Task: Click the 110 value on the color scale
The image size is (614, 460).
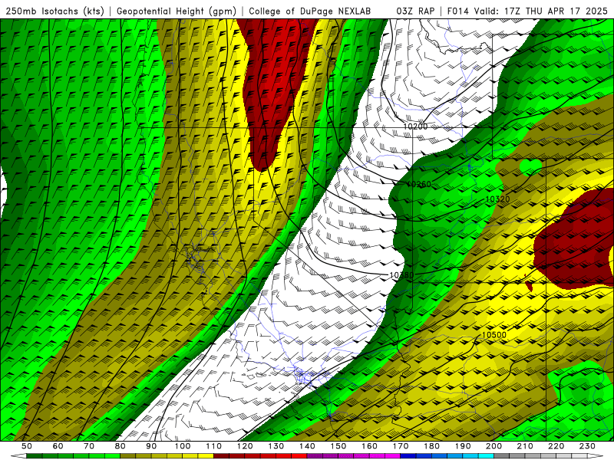Action: pos(214,446)
